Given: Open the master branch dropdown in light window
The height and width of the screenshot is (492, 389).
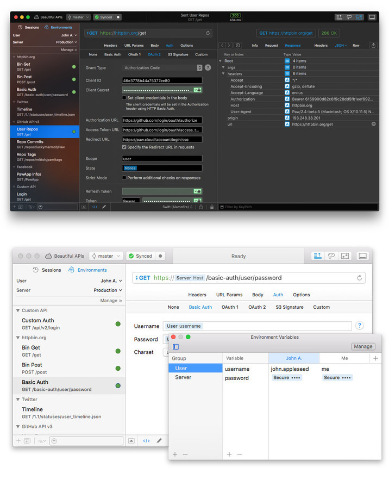Looking at the screenshot, I should (106, 256).
